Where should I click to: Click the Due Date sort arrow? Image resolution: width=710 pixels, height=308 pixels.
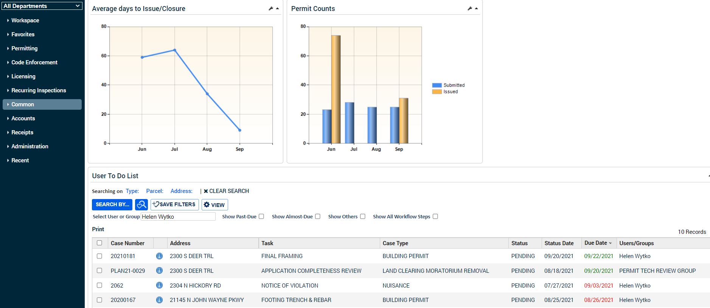610,243
